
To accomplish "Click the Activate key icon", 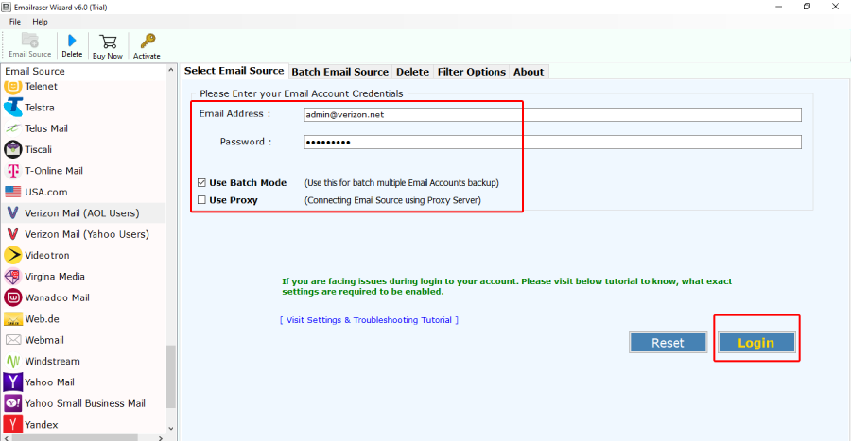I will (x=148, y=42).
